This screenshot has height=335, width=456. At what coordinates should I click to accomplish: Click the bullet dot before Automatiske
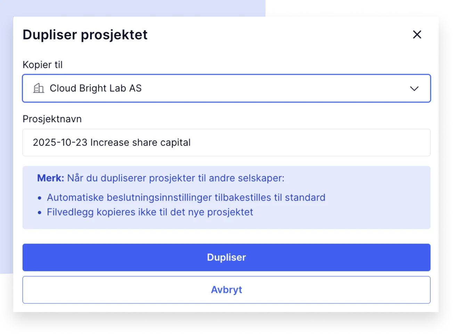40,198
